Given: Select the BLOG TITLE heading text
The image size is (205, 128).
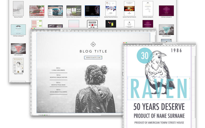Looking at the screenshot, I should [x=93, y=51].
